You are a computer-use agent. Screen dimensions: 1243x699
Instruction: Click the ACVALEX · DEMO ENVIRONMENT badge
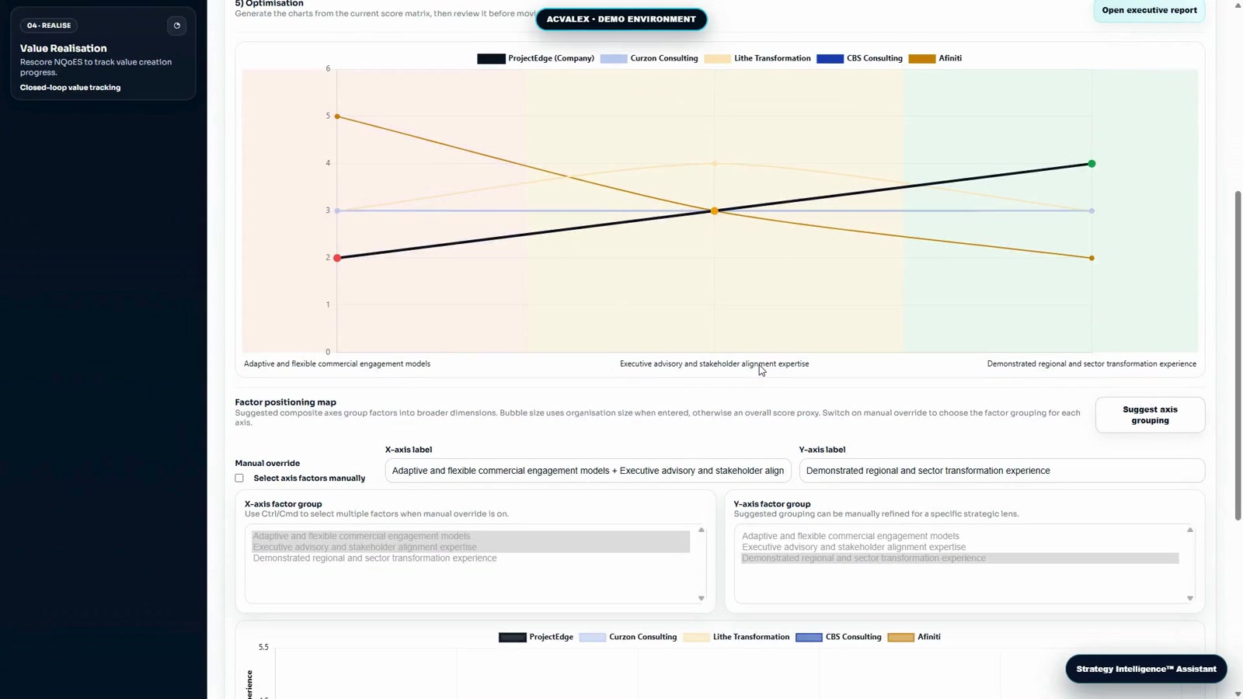621,19
